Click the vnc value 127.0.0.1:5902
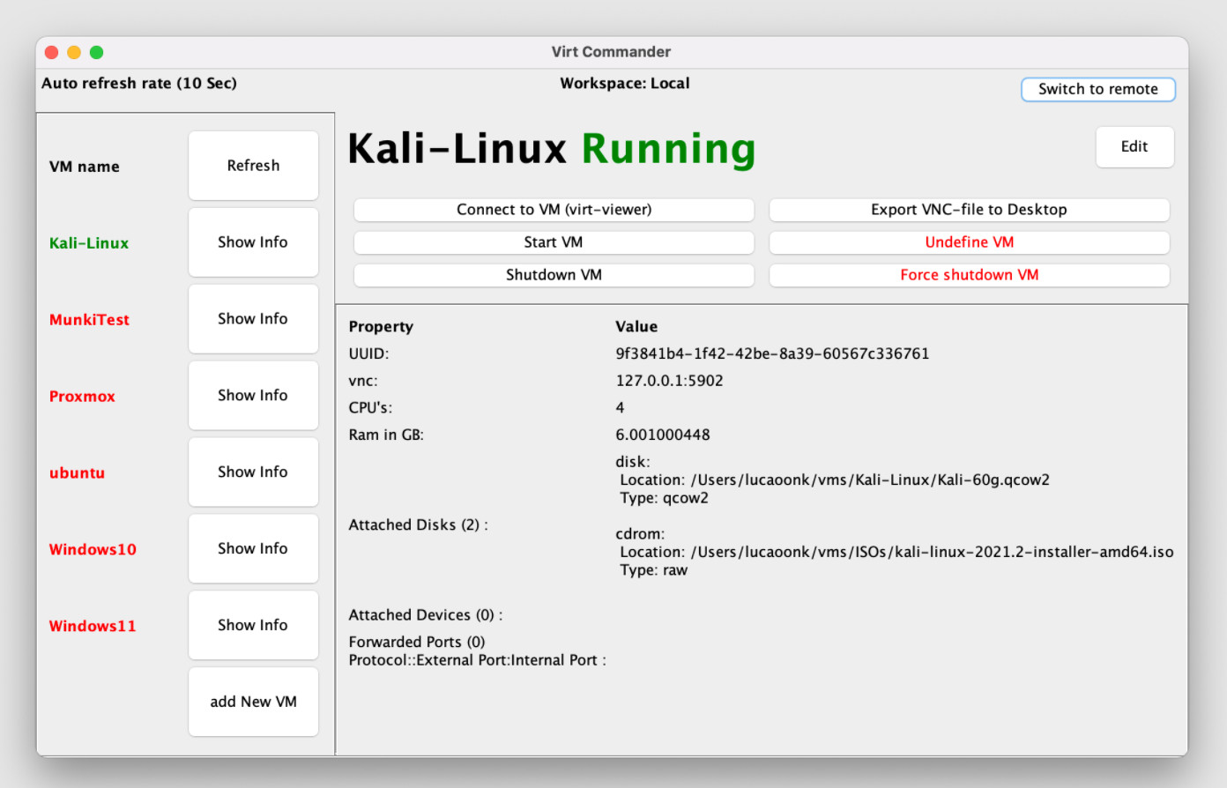 coord(669,381)
